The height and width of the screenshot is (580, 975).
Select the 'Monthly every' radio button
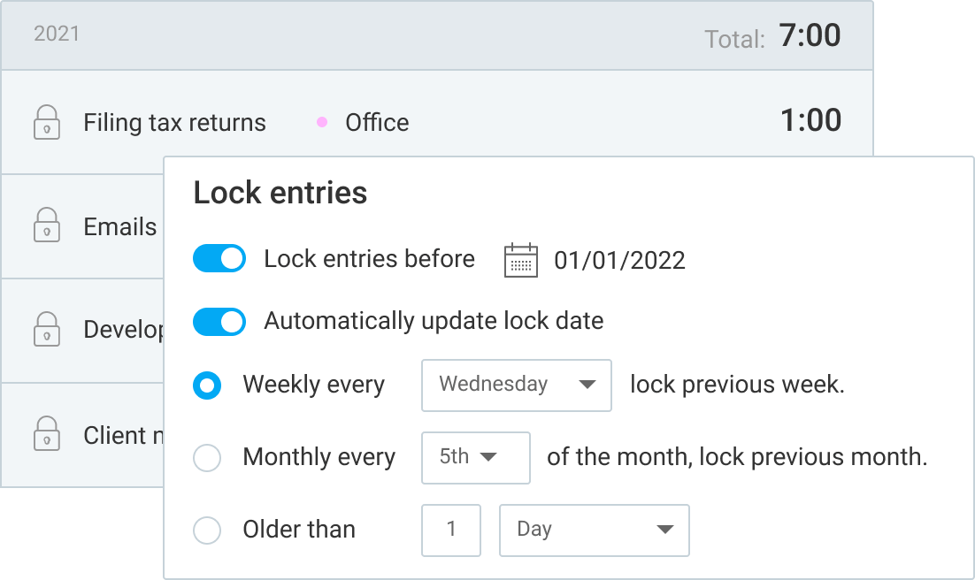click(207, 458)
